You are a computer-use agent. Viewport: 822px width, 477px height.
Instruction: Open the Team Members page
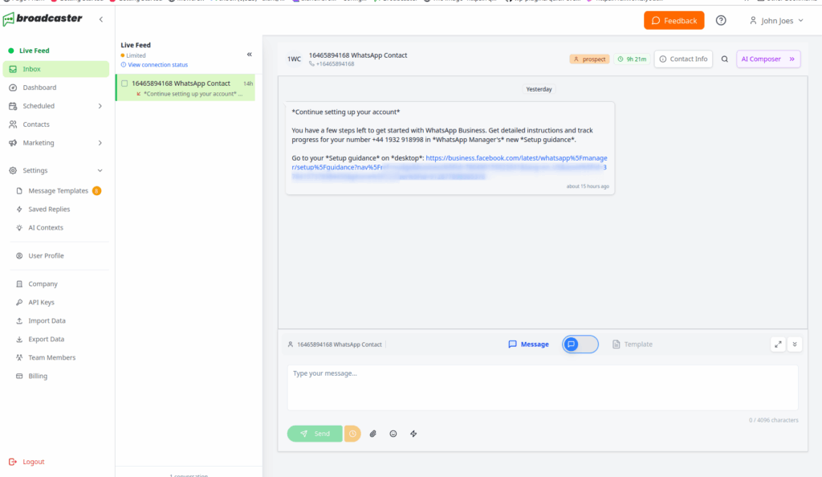click(51, 357)
